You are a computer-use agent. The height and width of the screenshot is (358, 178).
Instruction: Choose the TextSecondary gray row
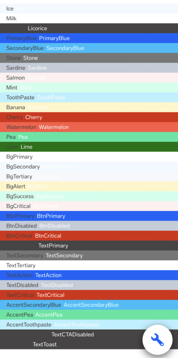pyautogui.click(x=89, y=256)
